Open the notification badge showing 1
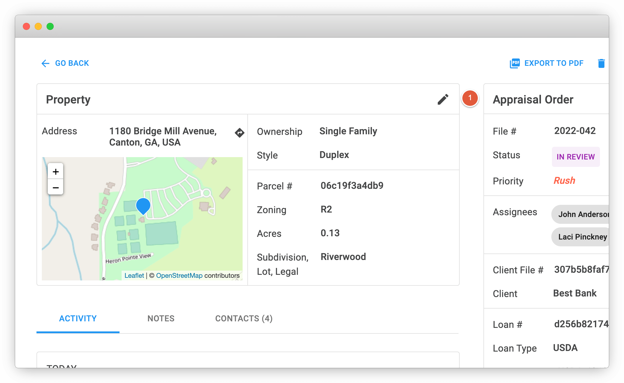Image resolution: width=624 pixels, height=383 pixels. click(470, 98)
